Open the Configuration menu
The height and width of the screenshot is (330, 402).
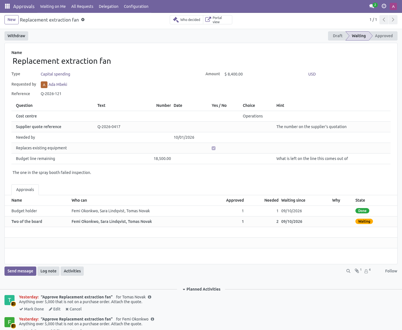[x=136, y=6]
